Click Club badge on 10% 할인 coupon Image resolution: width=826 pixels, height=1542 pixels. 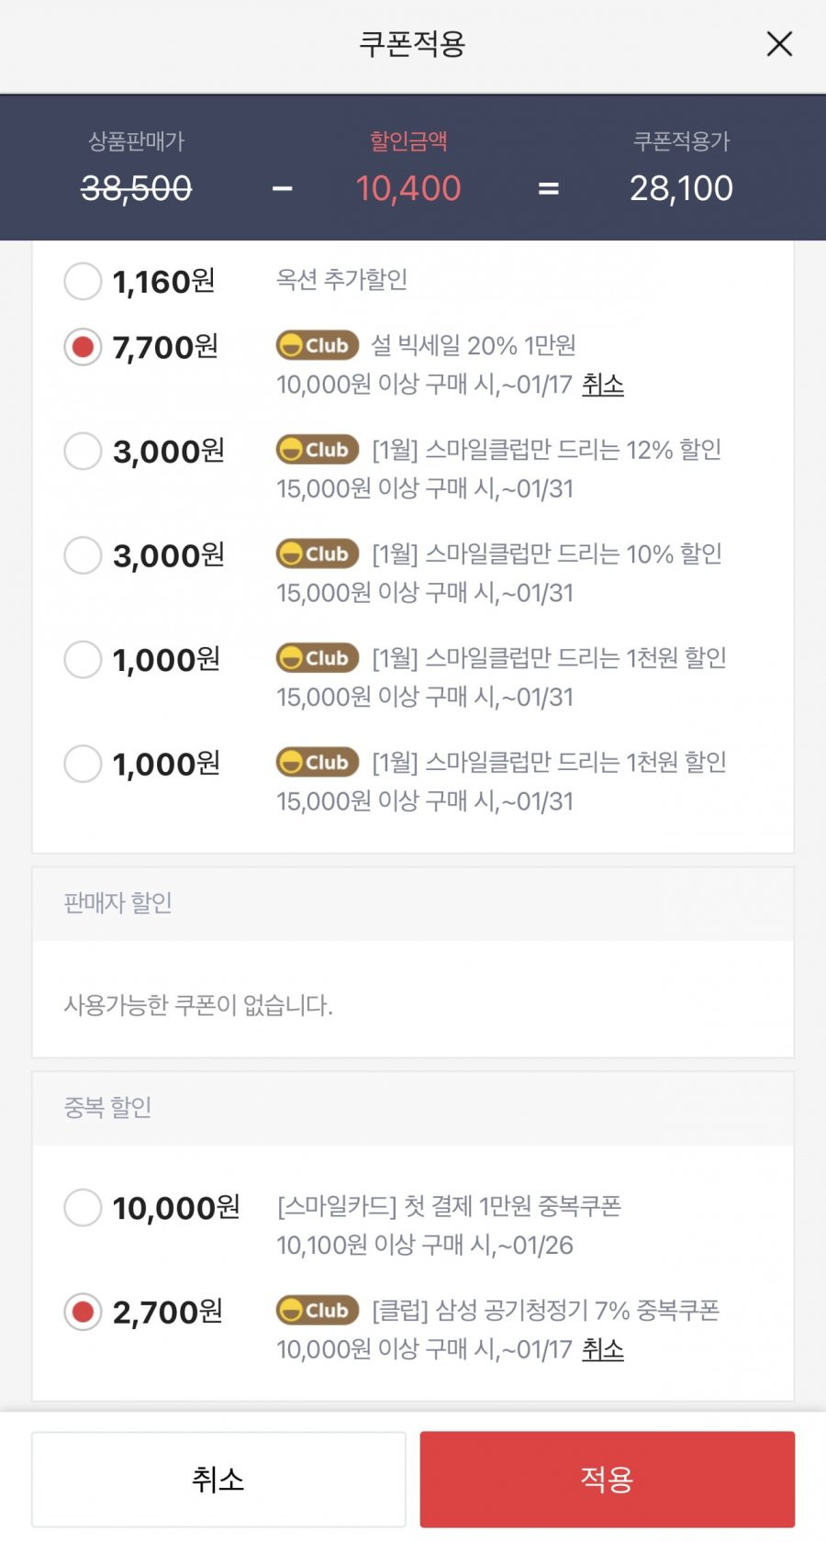click(x=318, y=553)
